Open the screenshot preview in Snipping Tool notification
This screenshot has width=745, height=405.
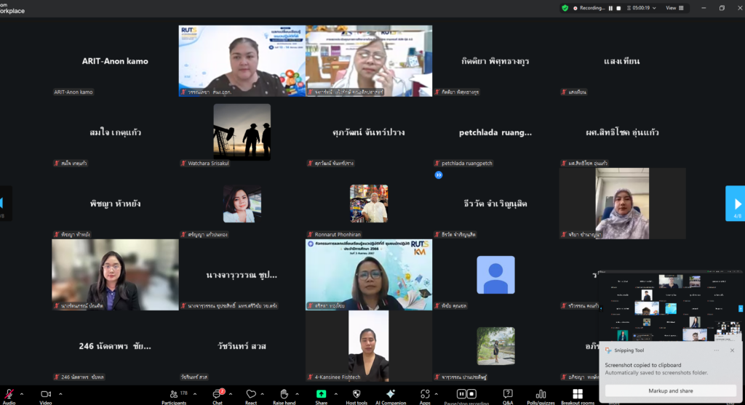click(x=670, y=306)
